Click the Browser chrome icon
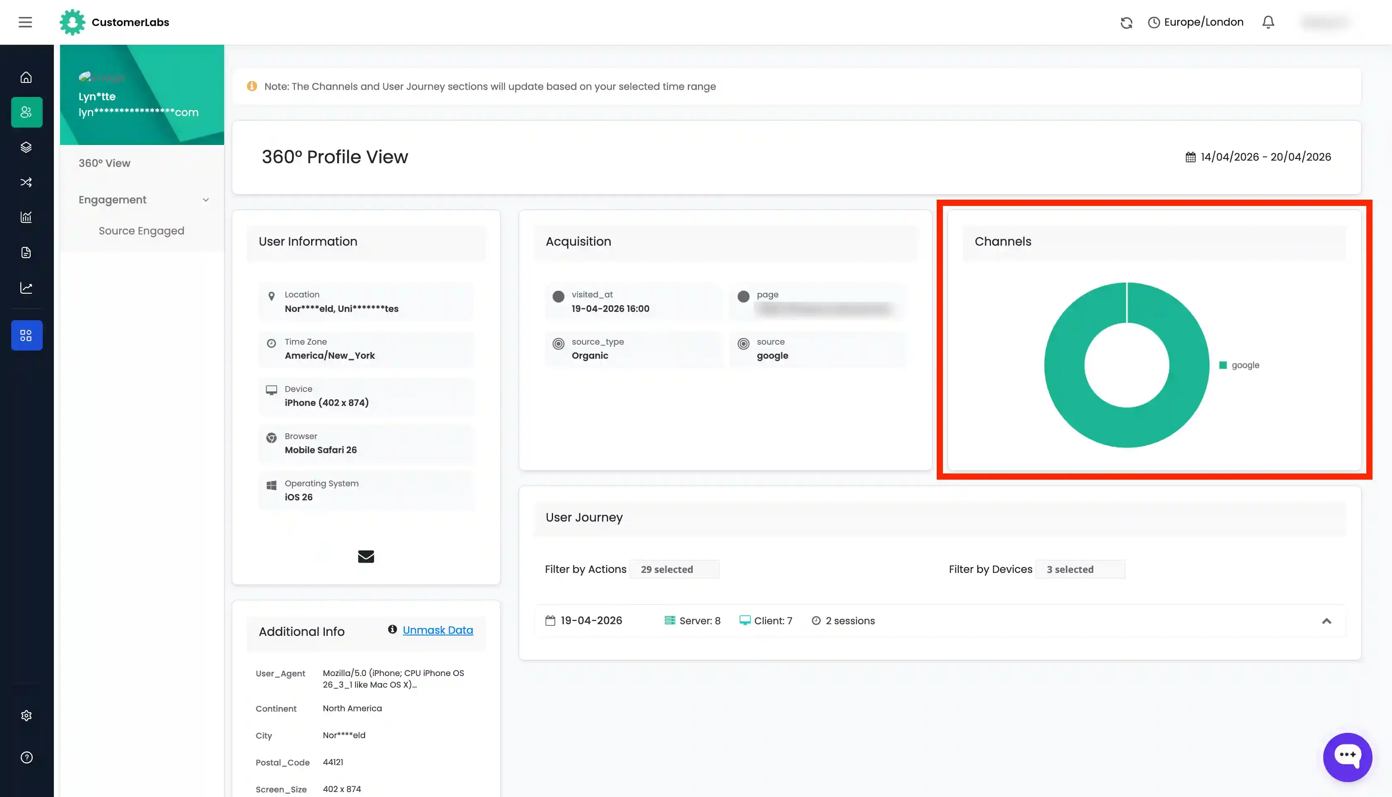Image resolution: width=1392 pixels, height=797 pixels. pyautogui.click(x=271, y=438)
